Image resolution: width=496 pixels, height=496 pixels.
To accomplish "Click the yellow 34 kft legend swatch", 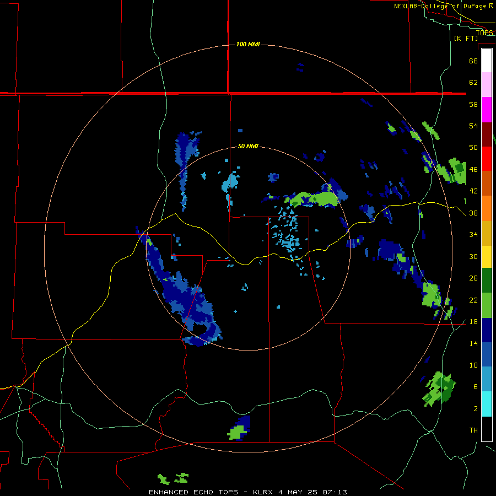I will (487, 257).
